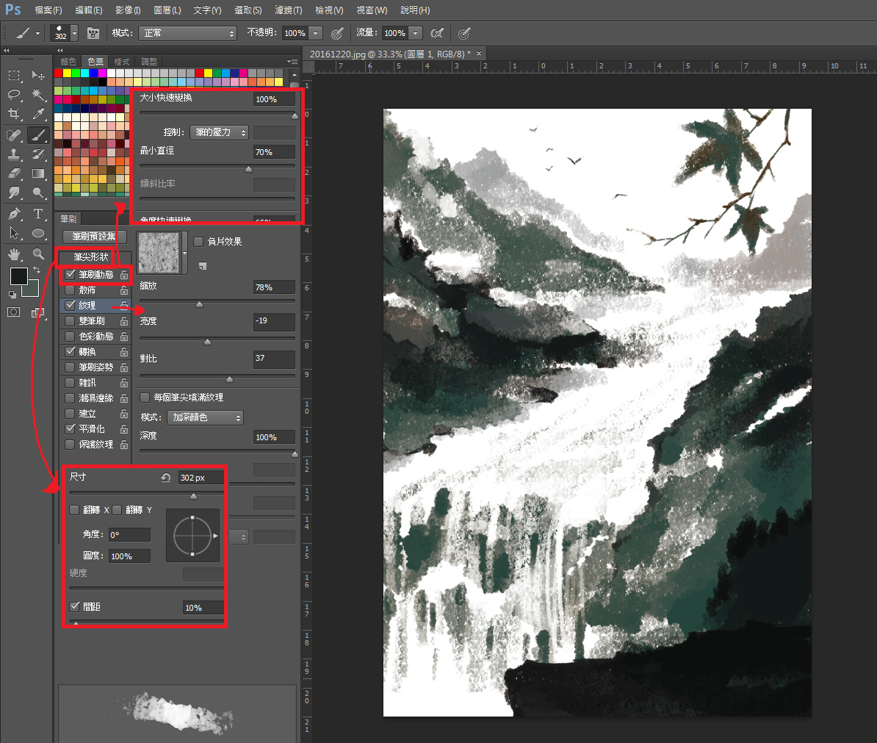Switch to the 調整 panel tab

149,62
